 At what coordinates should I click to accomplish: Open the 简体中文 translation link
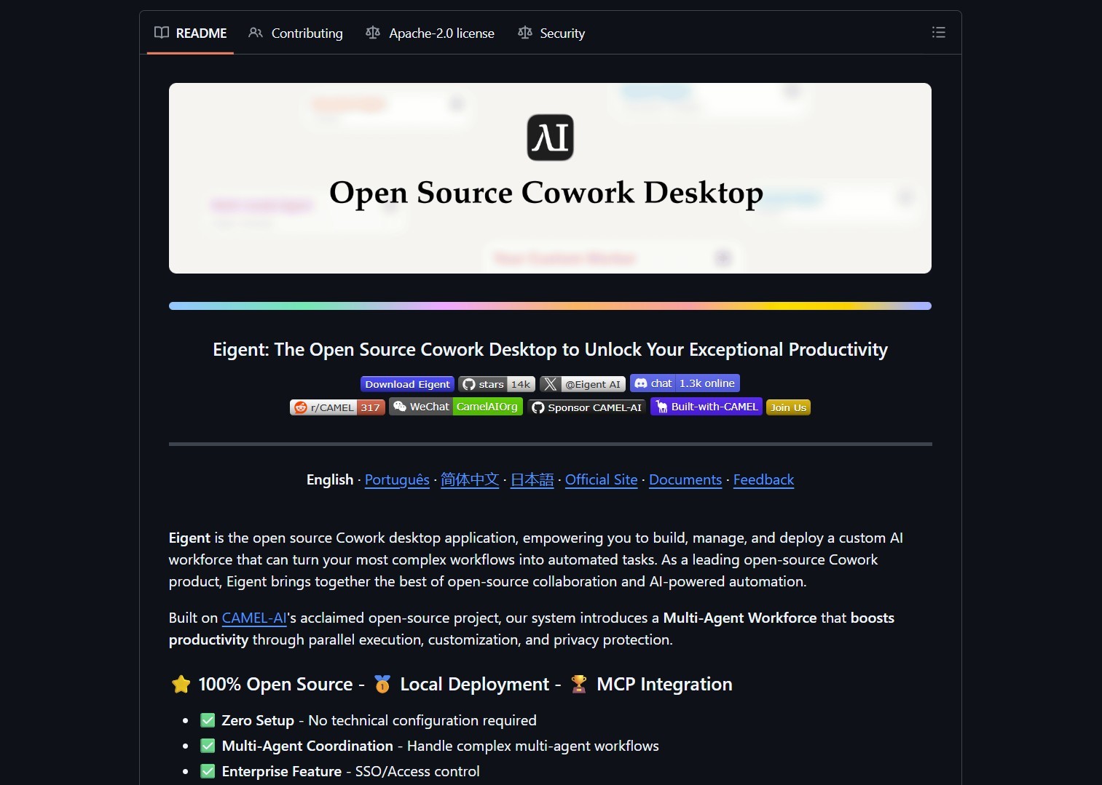(470, 480)
